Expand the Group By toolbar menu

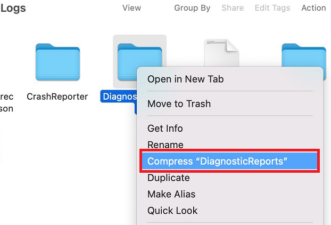(x=192, y=8)
